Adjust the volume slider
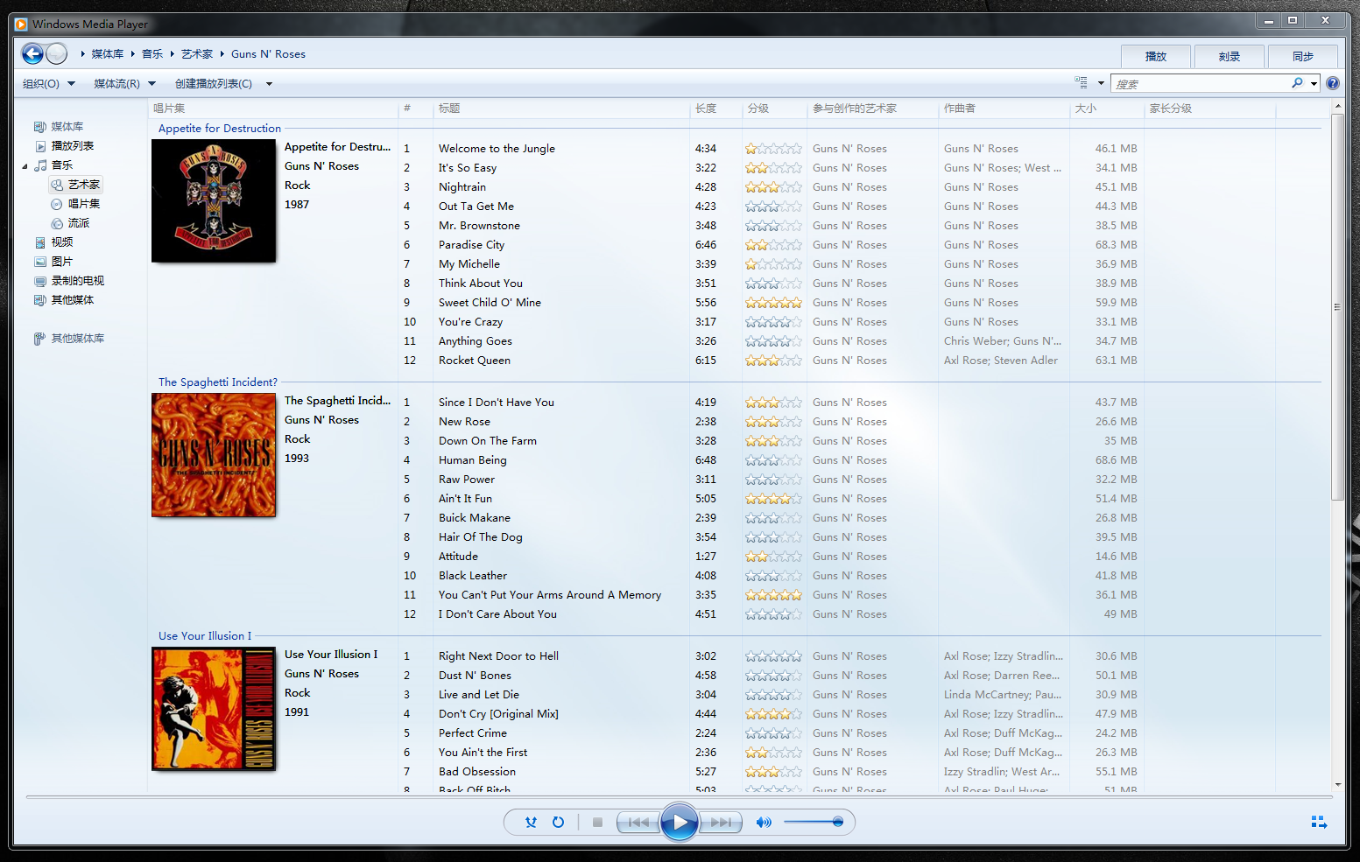Screen dimensions: 1360x862 pyautogui.click(x=814, y=822)
